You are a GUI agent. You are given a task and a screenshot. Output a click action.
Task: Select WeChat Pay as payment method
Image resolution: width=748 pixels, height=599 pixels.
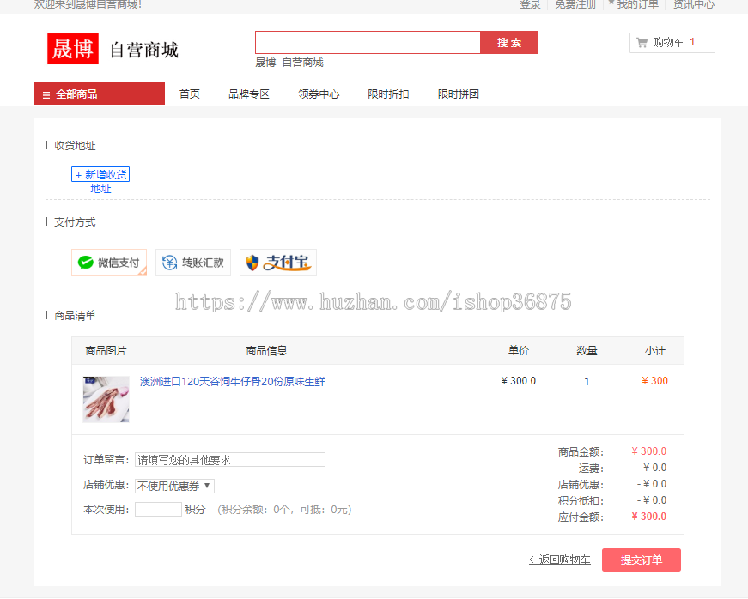point(109,262)
